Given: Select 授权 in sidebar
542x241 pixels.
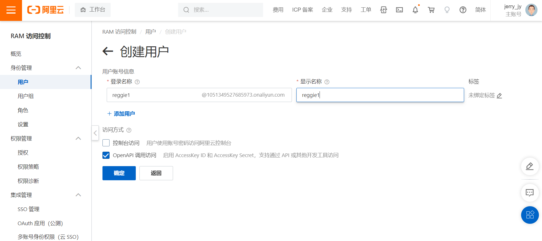Looking at the screenshot, I should (23, 153).
